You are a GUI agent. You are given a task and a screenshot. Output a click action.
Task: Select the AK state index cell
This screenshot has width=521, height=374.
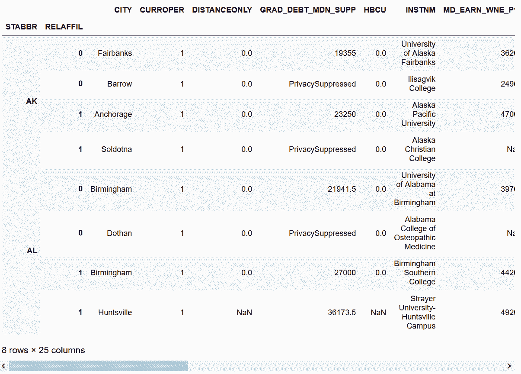pos(32,101)
